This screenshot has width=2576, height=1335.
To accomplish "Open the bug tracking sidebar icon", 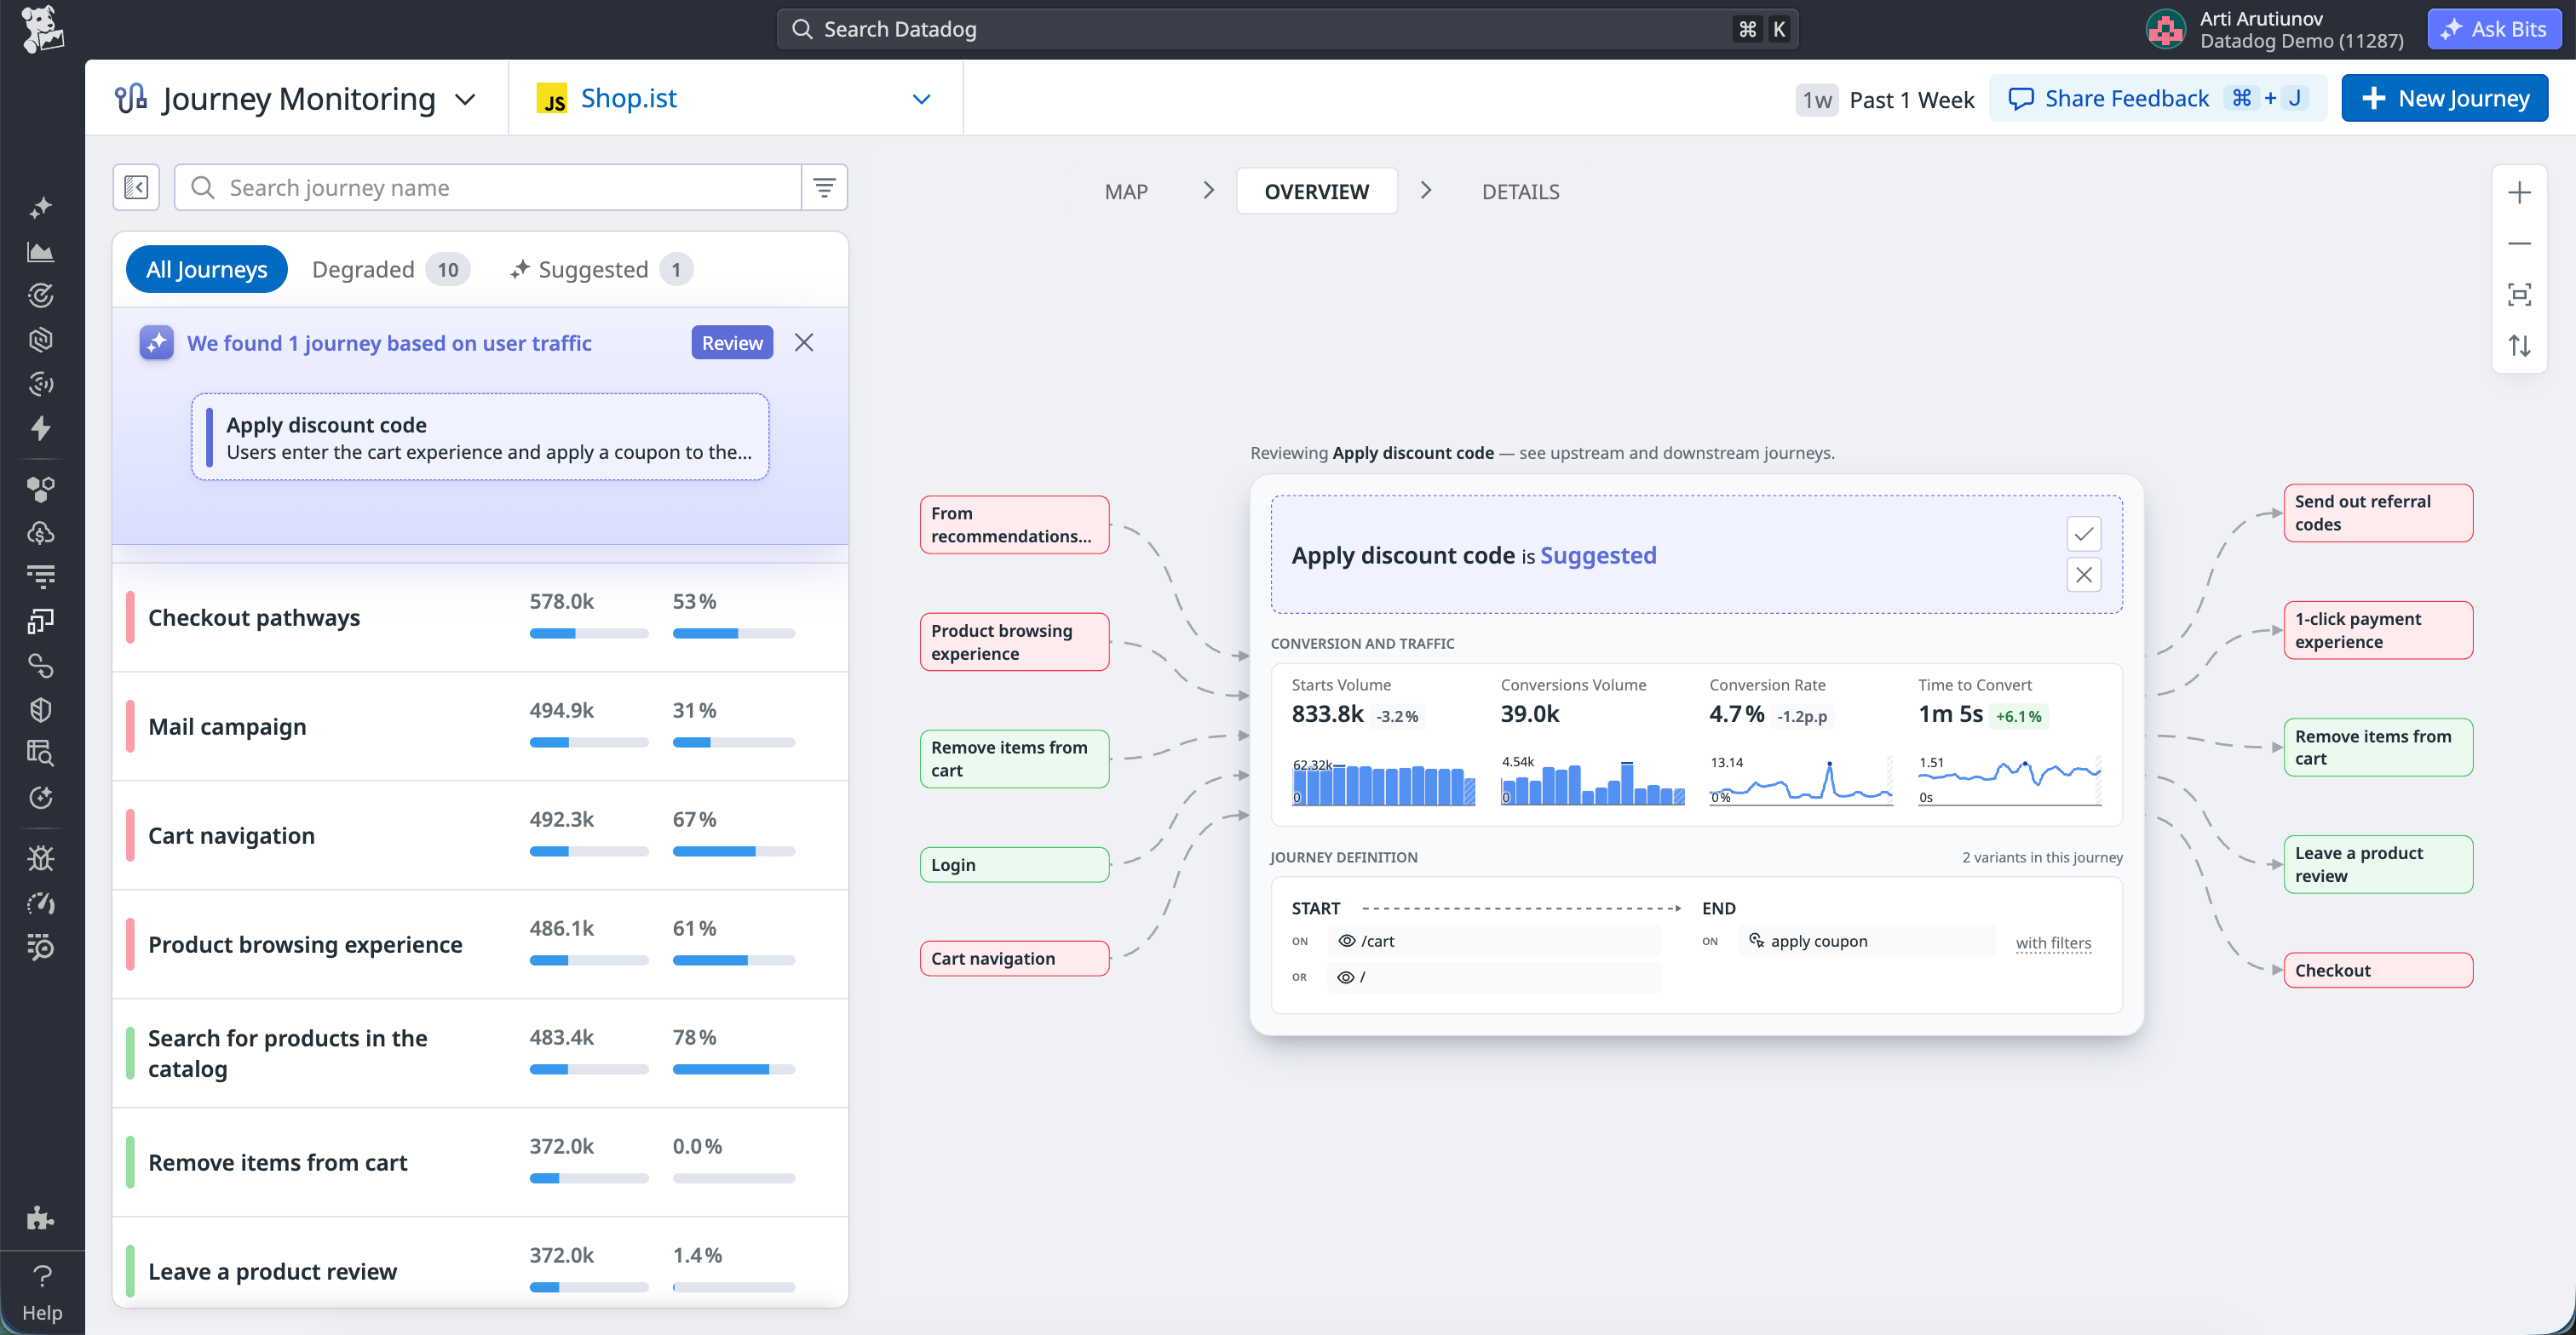I will [x=41, y=858].
